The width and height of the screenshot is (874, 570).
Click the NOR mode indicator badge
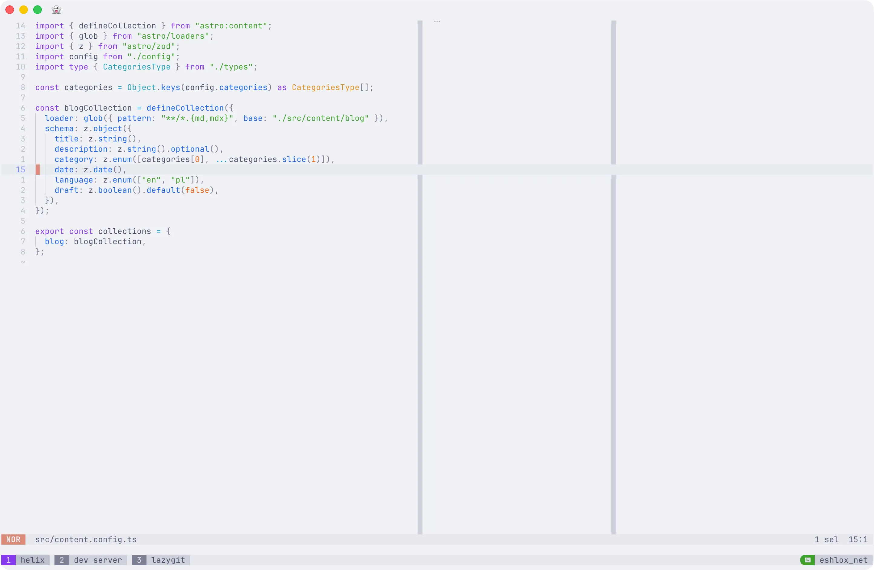click(x=14, y=539)
